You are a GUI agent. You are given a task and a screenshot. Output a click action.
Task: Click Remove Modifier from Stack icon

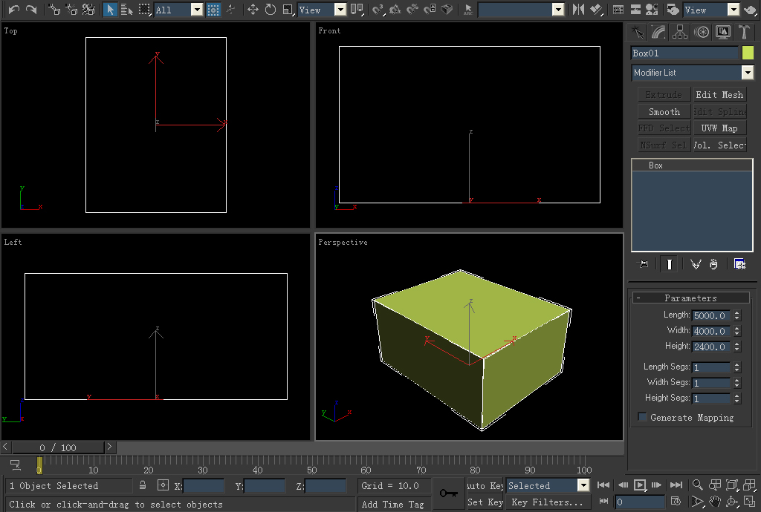coord(713,264)
